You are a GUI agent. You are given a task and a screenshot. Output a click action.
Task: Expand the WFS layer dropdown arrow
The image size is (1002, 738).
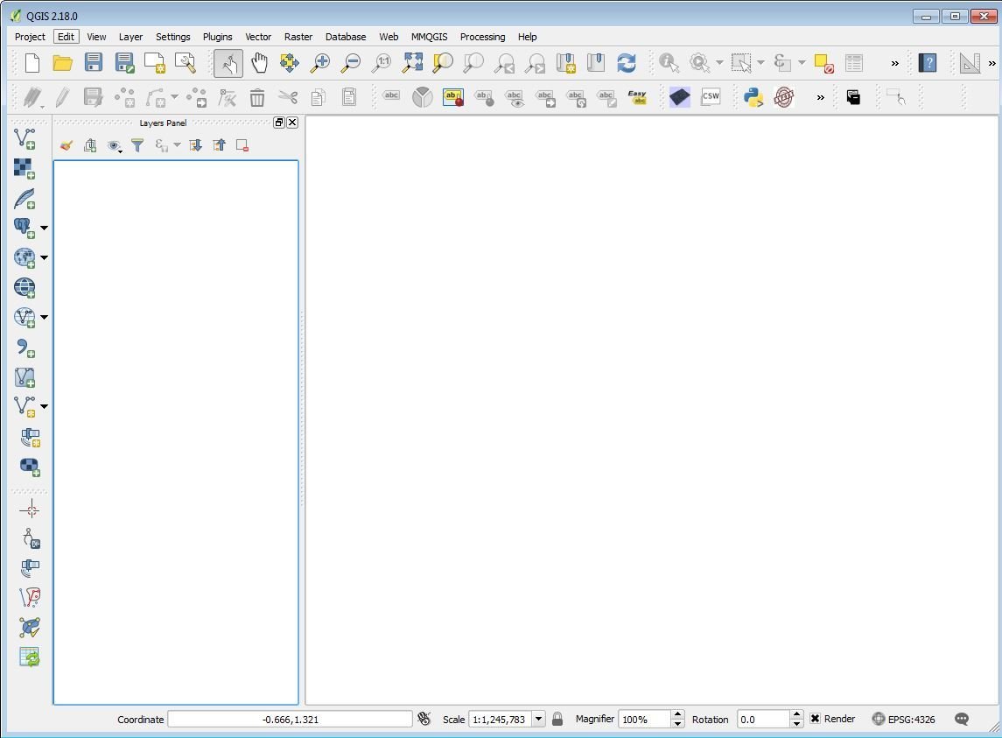pyautogui.click(x=44, y=317)
